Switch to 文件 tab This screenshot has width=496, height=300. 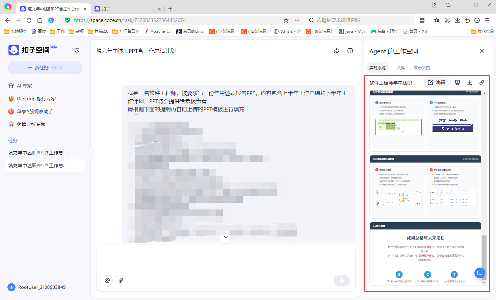401,68
